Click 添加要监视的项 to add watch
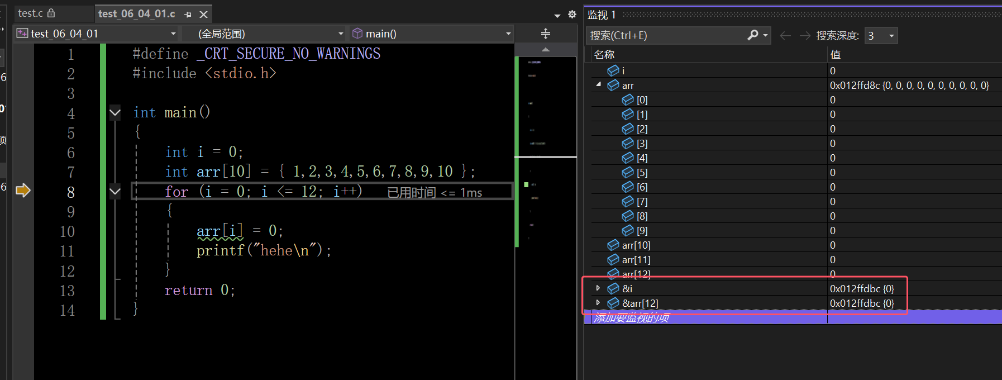 (632, 318)
